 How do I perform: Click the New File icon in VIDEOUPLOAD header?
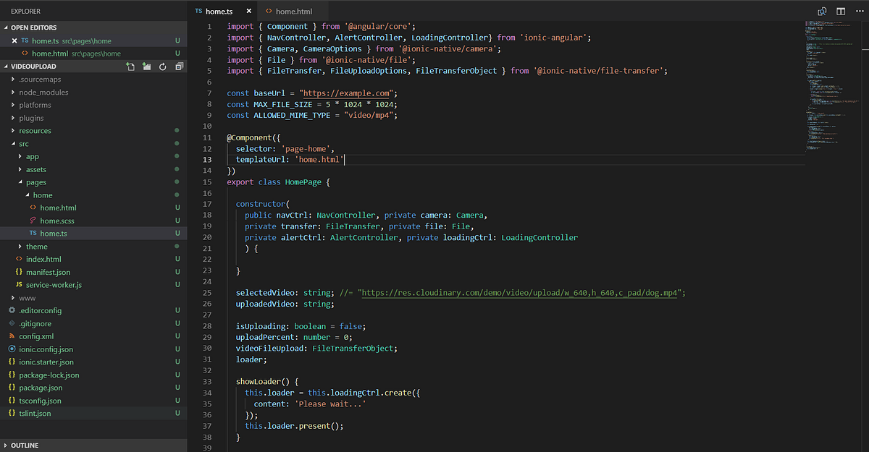130,67
